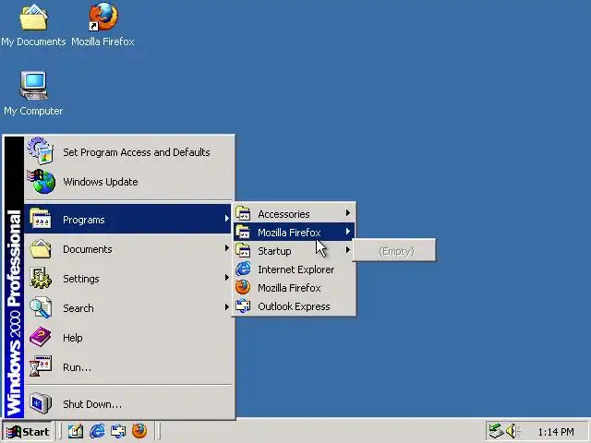Select Outlook Express label in Programs submenu
This screenshot has height=443, width=591.
coord(294,306)
